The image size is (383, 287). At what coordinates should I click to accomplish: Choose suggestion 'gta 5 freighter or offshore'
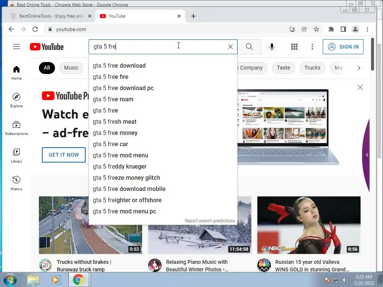point(163,200)
